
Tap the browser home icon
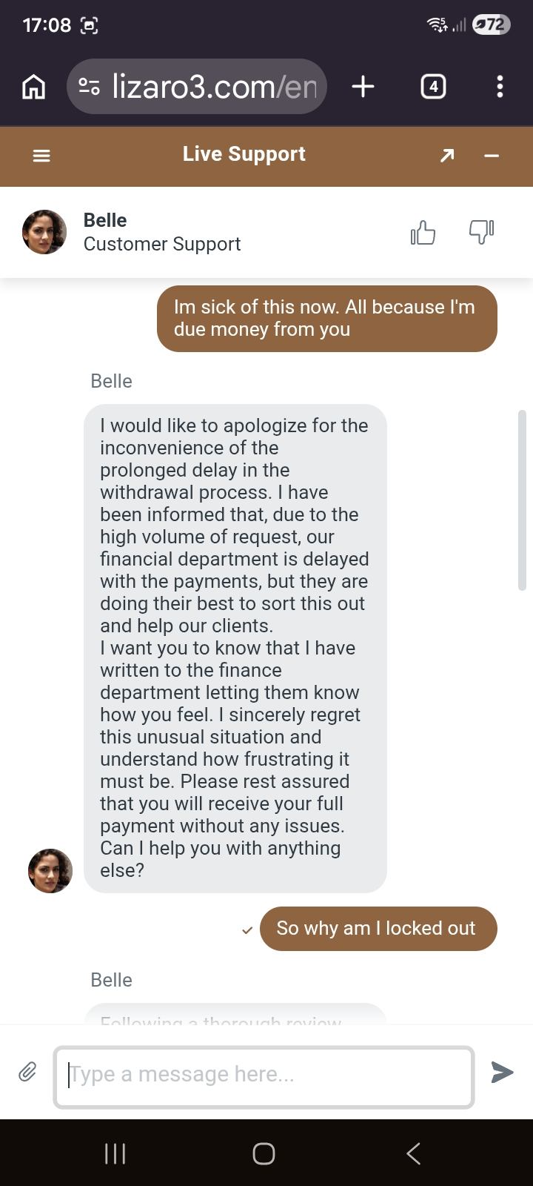[x=34, y=87]
